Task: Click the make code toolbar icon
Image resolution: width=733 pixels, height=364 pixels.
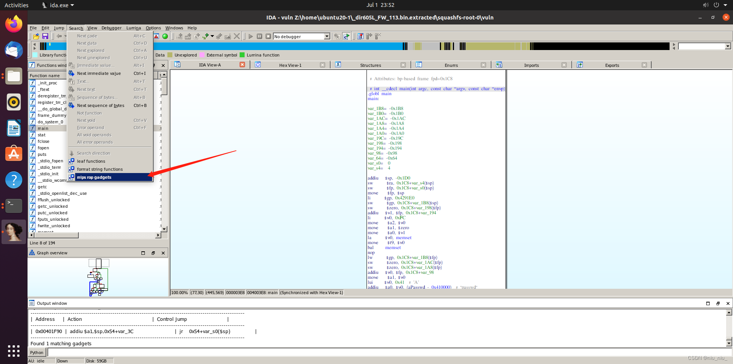Action: coord(179,36)
